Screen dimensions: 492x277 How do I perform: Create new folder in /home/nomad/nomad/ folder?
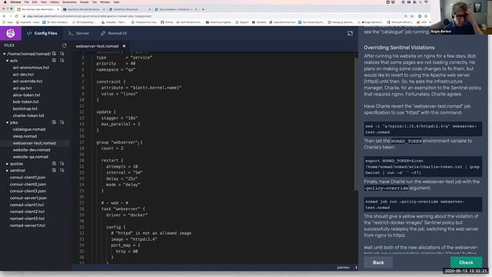click(61, 54)
